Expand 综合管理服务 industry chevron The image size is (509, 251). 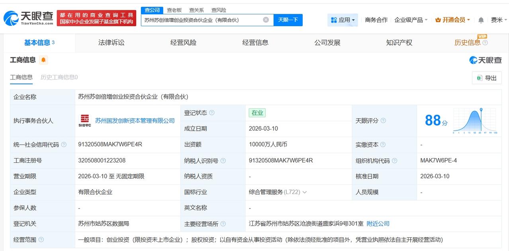tap(305, 192)
